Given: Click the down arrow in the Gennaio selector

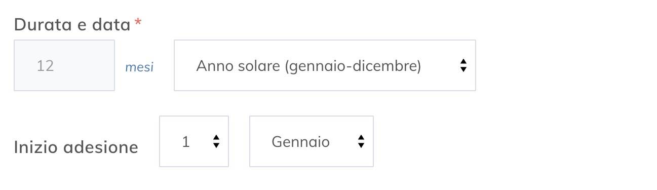Looking at the screenshot, I should click(361, 145).
